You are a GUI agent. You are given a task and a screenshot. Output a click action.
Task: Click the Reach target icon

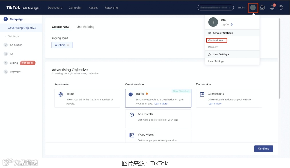coord(61,94)
